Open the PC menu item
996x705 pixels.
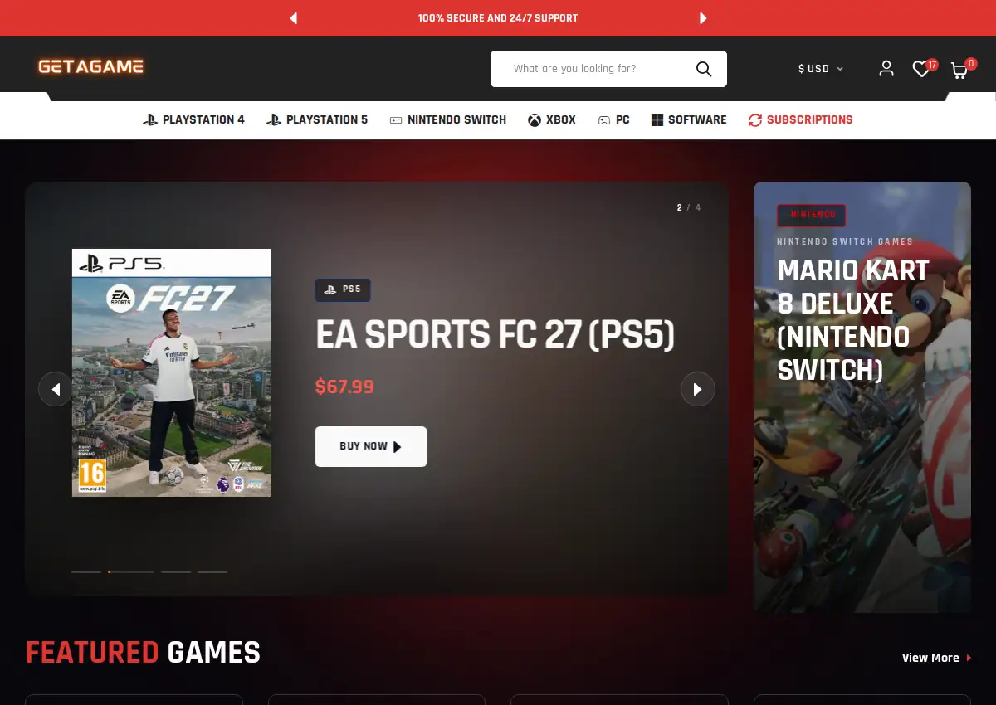click(614, 120)
